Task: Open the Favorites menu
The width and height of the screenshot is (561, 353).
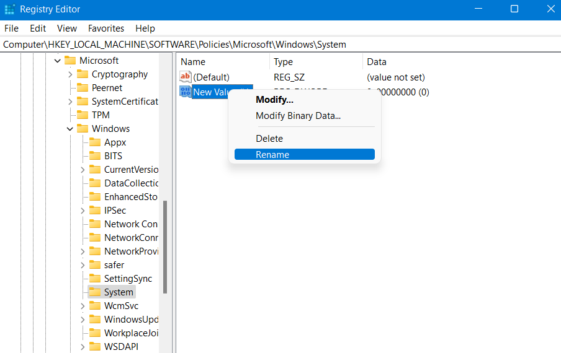Action: click(x=106, y=28)
